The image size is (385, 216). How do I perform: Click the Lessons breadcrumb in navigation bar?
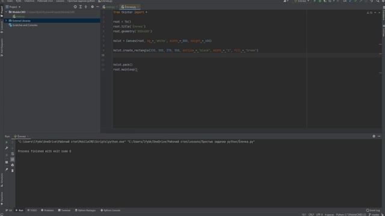point(60,1)
